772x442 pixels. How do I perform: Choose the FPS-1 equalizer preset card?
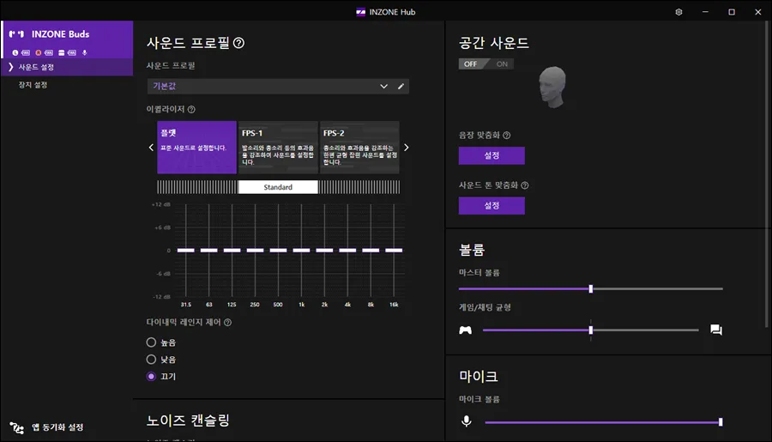click(278, 148)
